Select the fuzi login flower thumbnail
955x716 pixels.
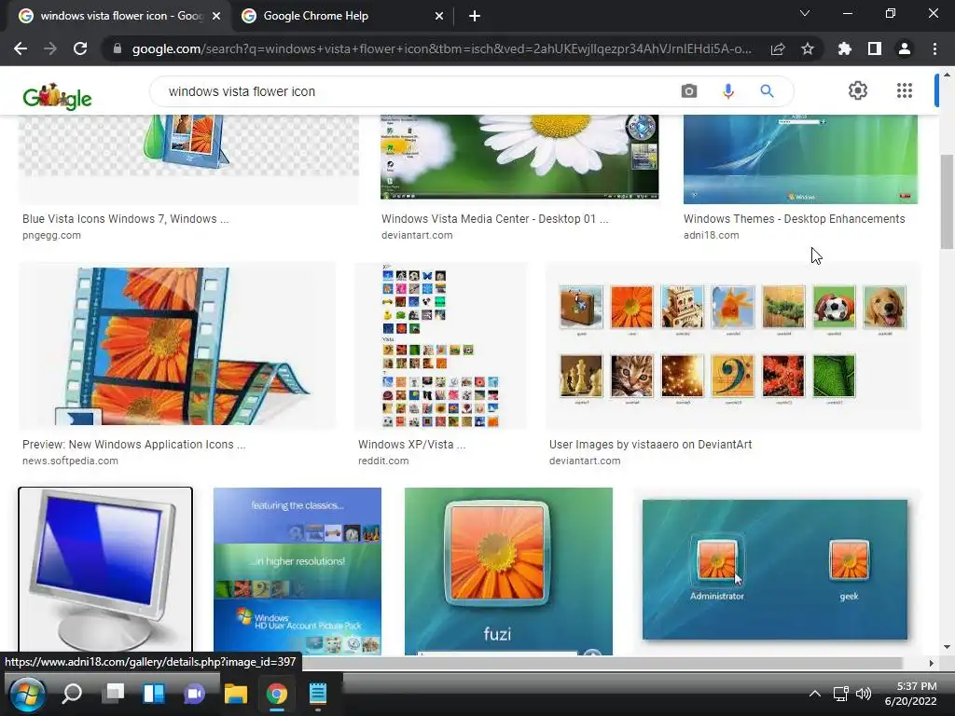coord(508,571)
